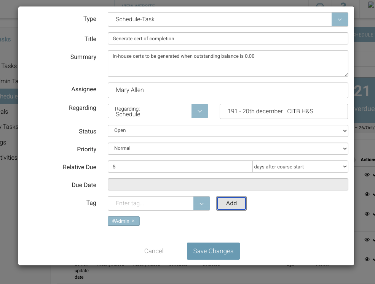Open the VIEW WEBSITE link

(138, 5)
